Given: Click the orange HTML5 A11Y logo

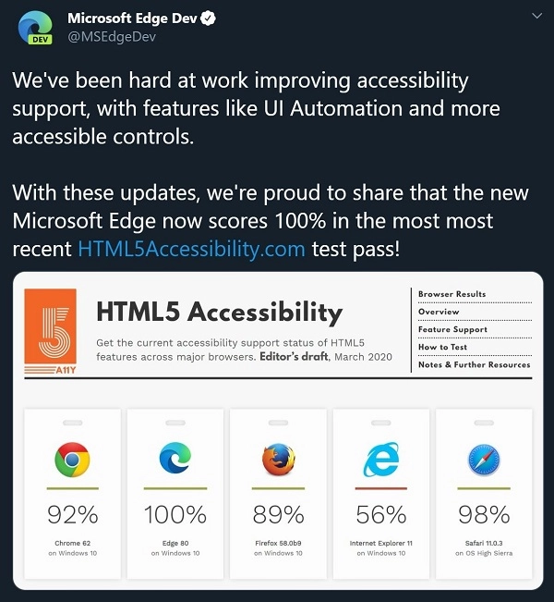Looking at the screenshot, I should point(50,331).
